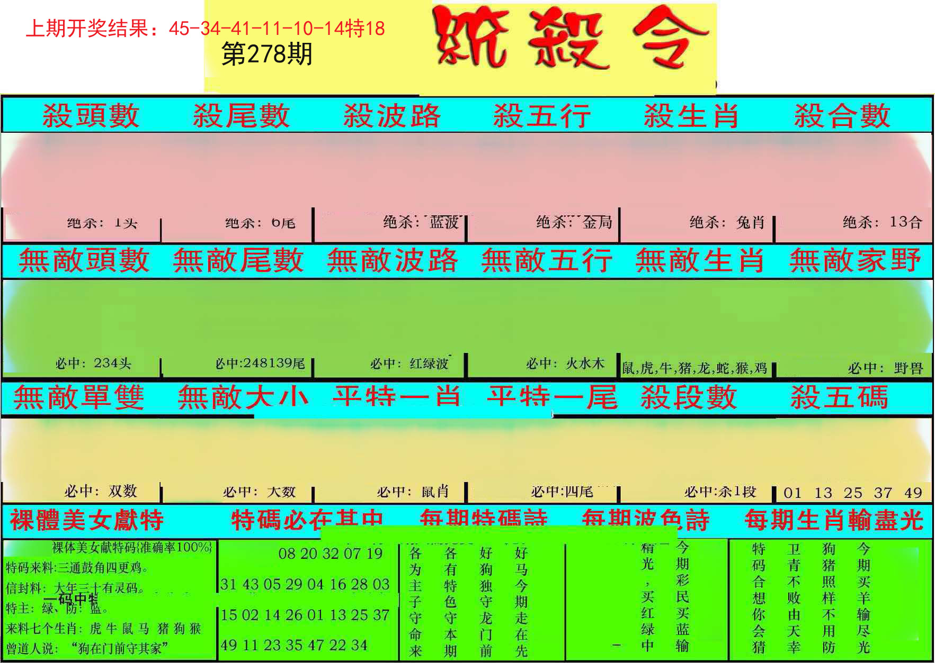Select number row 08 20 32 07 19
Viewport: 935px width, 663px height.
click(331, 554)
